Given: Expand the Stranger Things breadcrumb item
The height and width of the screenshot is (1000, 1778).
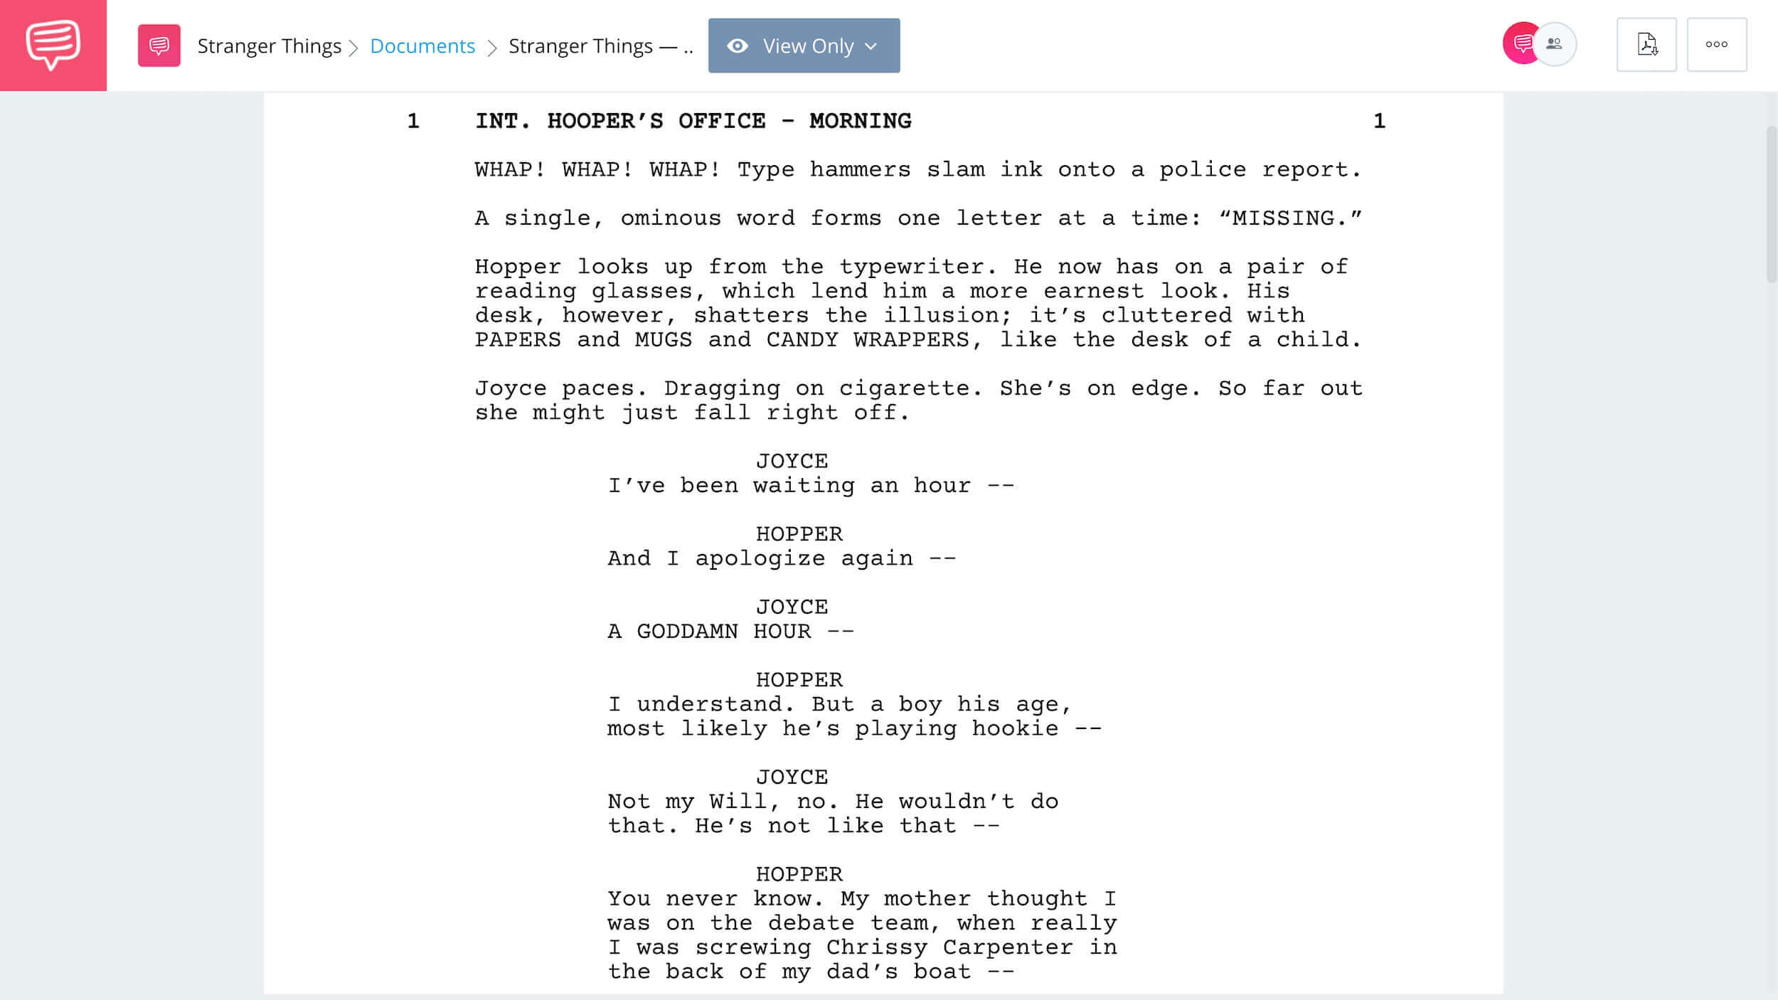Looking at the screenshot, I should pos(269,46).
